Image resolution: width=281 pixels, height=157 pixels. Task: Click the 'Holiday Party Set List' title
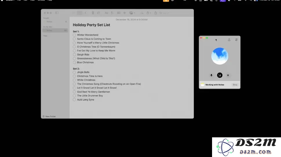tap(91, 25)
